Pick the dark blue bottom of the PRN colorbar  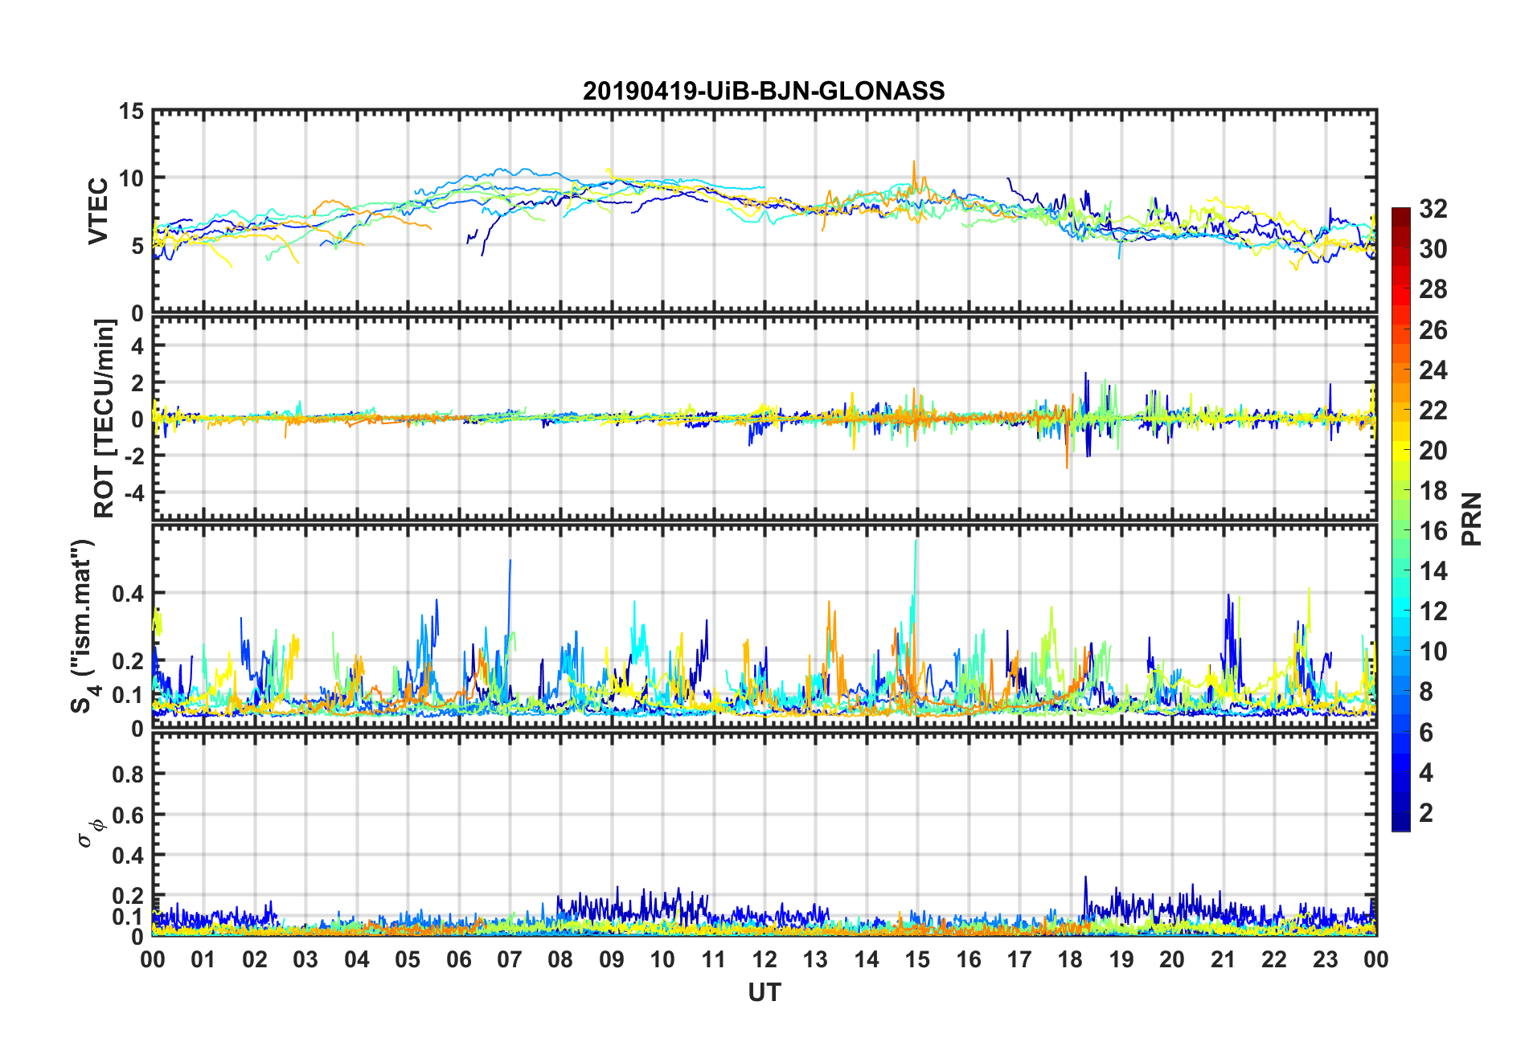[x=1401, y=821]
